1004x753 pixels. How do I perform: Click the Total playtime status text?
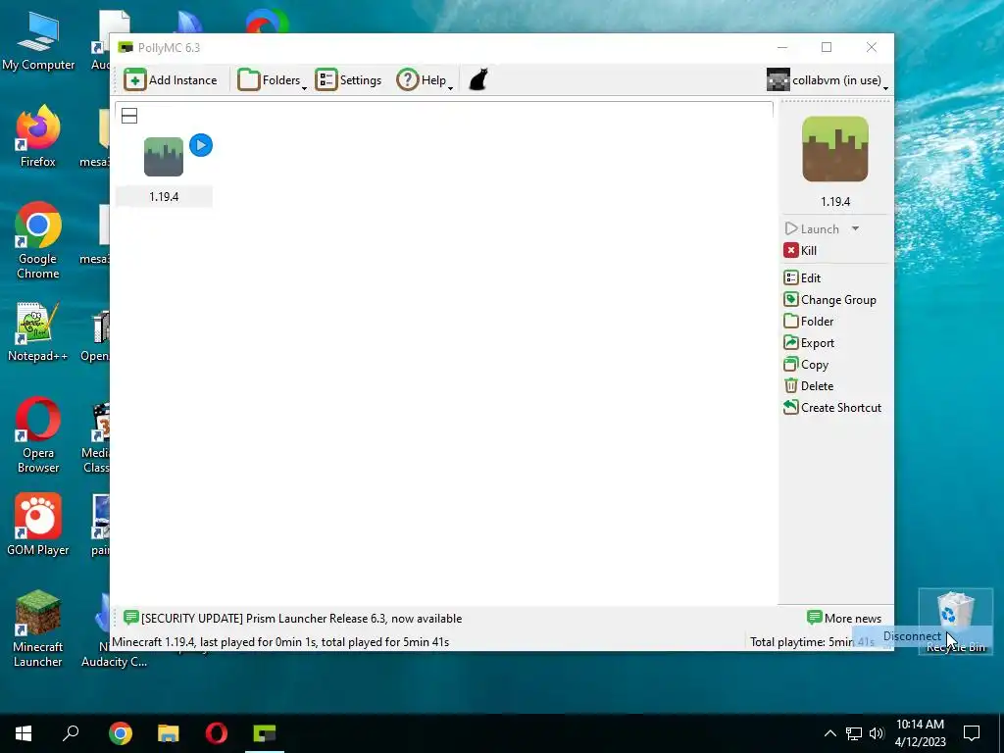[x=812, y=642]
